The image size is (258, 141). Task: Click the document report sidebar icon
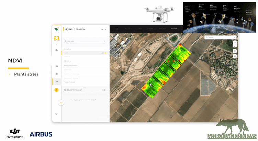(x=56, y=74)
